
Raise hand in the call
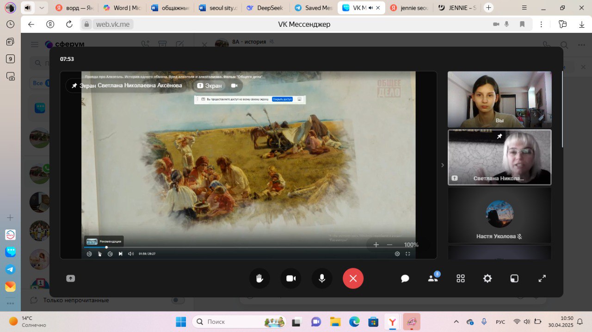259,278
